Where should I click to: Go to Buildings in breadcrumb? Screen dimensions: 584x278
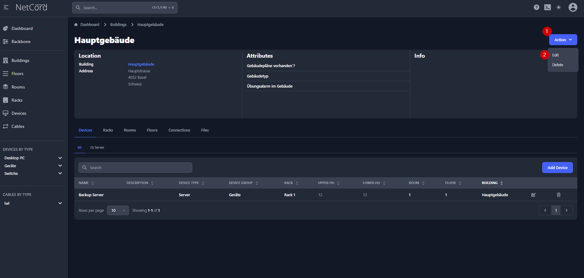(x=118, y=25)
